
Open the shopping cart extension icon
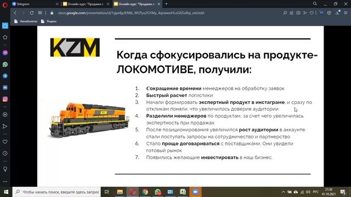pos(321,13)
